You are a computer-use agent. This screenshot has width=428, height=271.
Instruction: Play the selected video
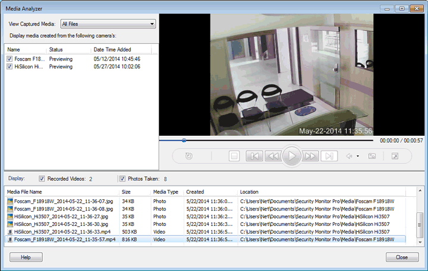point(292,156)
